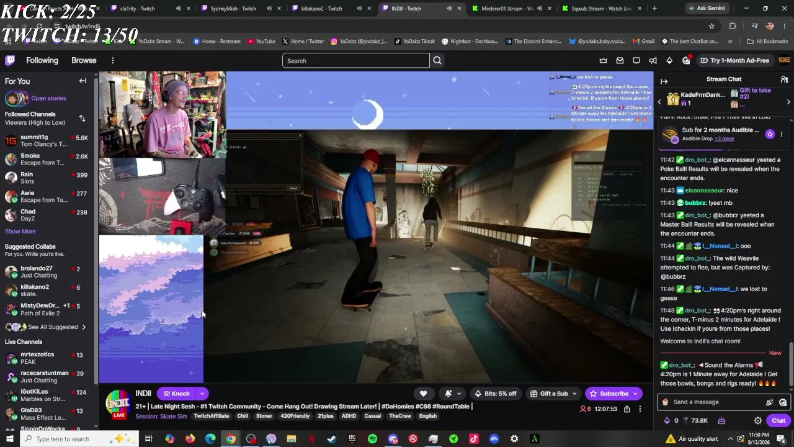Screen dimensions: 794x447
Task: Mute the SydneyMiah Twitch tab audio
Action: coord(269,9)
